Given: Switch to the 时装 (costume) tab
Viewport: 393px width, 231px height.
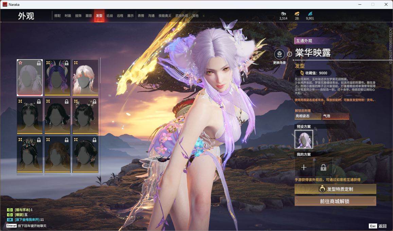Looking at the screenshot, I should click(68, 16).
